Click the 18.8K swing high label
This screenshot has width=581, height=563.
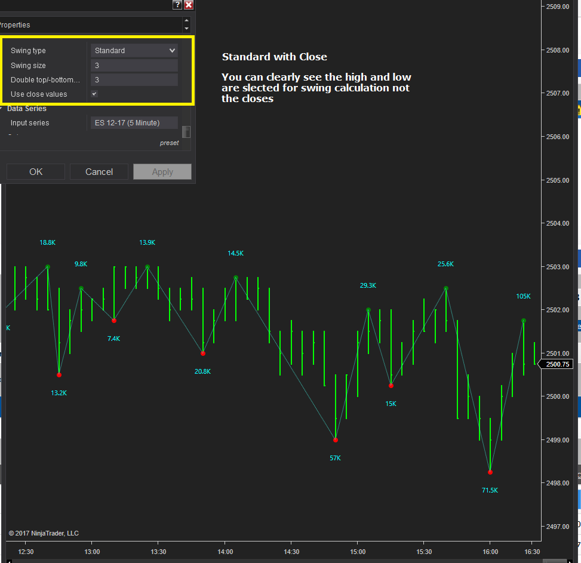pyautogui.click(x=47, y=242)
